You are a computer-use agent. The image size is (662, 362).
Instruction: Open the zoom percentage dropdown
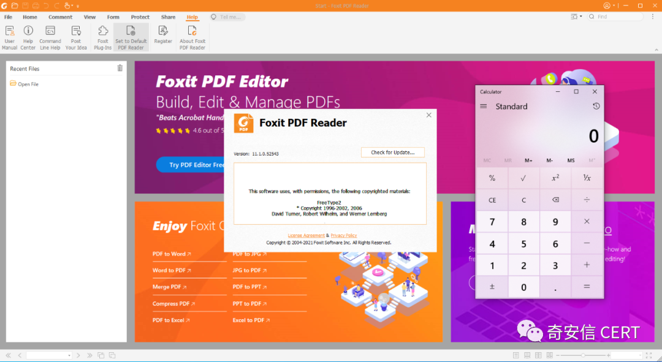tap(639, 355)
